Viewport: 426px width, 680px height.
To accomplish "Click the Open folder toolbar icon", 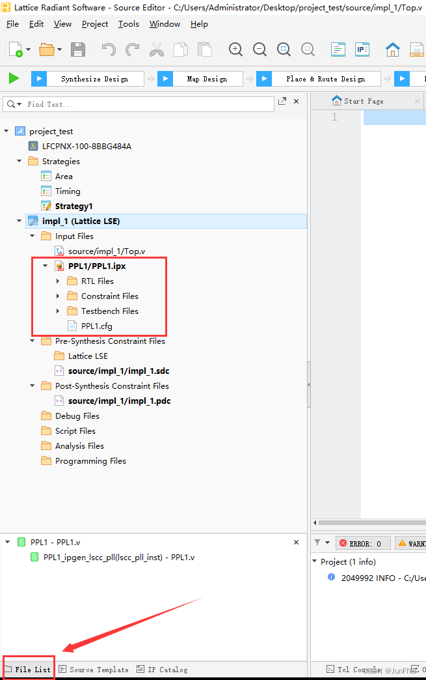I will (x=46, y=50).
